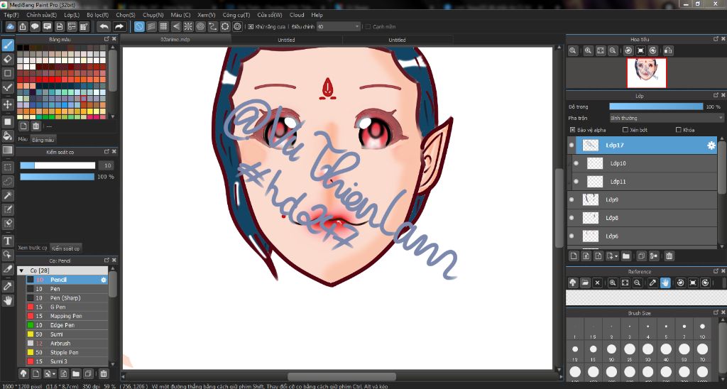Hide layer Lớp9 with its visibility dot
The width and height of the screenshot is (727, 389).
pyautogui.click(x=572, y=200)
